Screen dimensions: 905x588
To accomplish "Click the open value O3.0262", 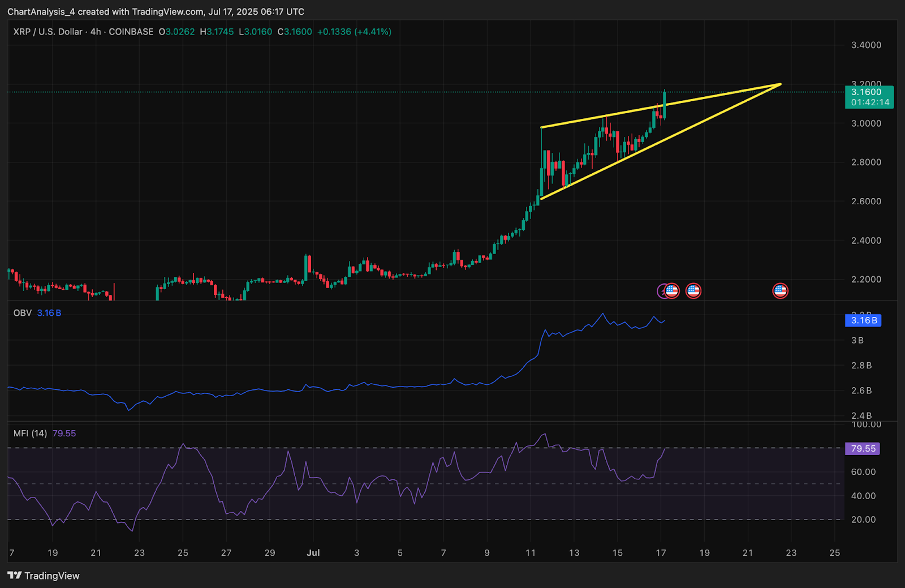I will tap(176, 32).
